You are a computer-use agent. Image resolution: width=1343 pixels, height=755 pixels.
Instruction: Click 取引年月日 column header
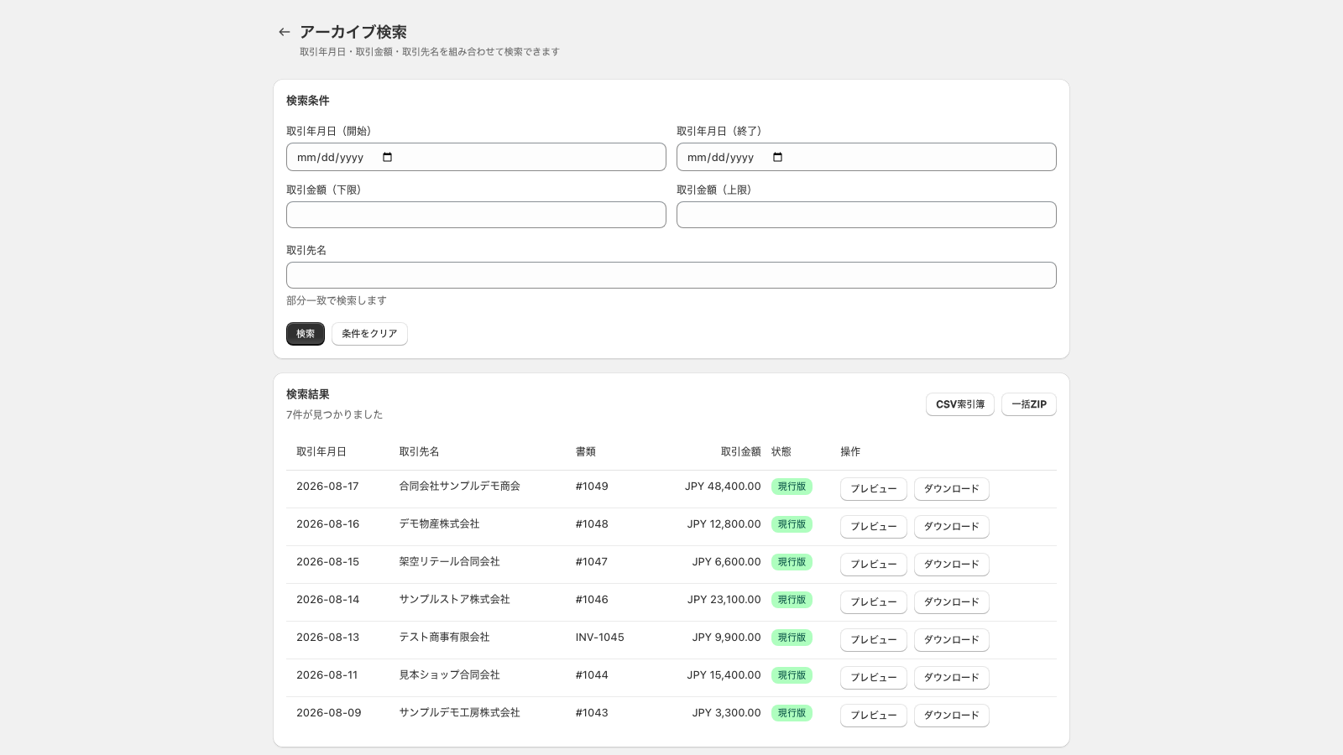[x=321, y=451]
